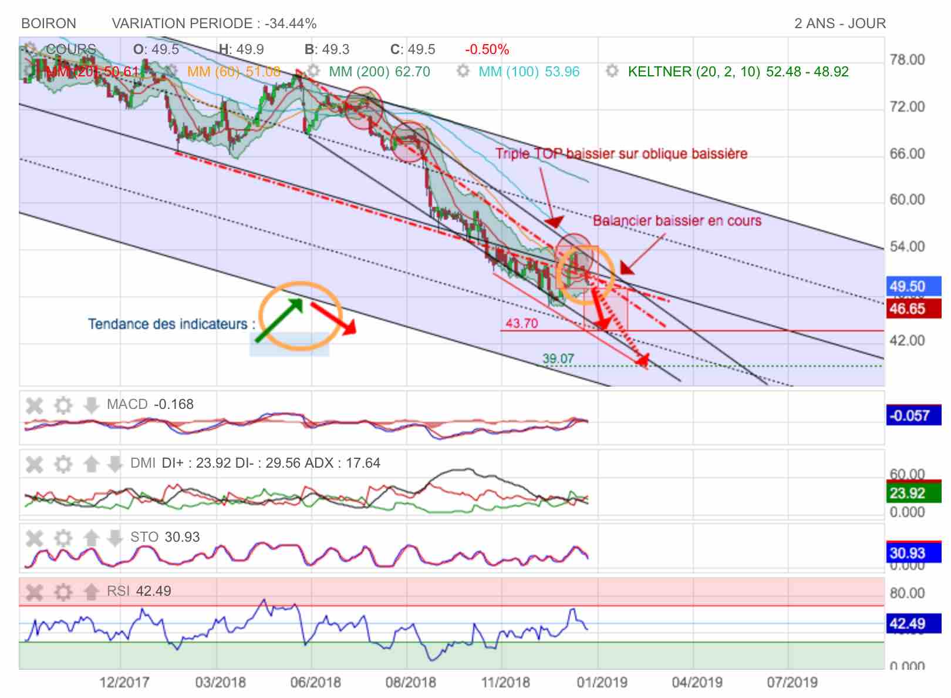The image size is (951, 698).
Task: Click the 43.70 support level label
Action: [521, 323]
